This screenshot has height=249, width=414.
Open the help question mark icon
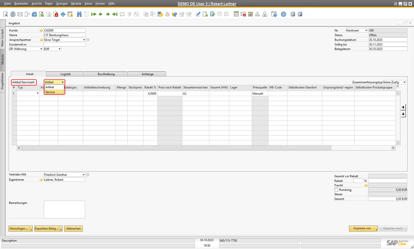pyautogui.click(x=283, y=14)
